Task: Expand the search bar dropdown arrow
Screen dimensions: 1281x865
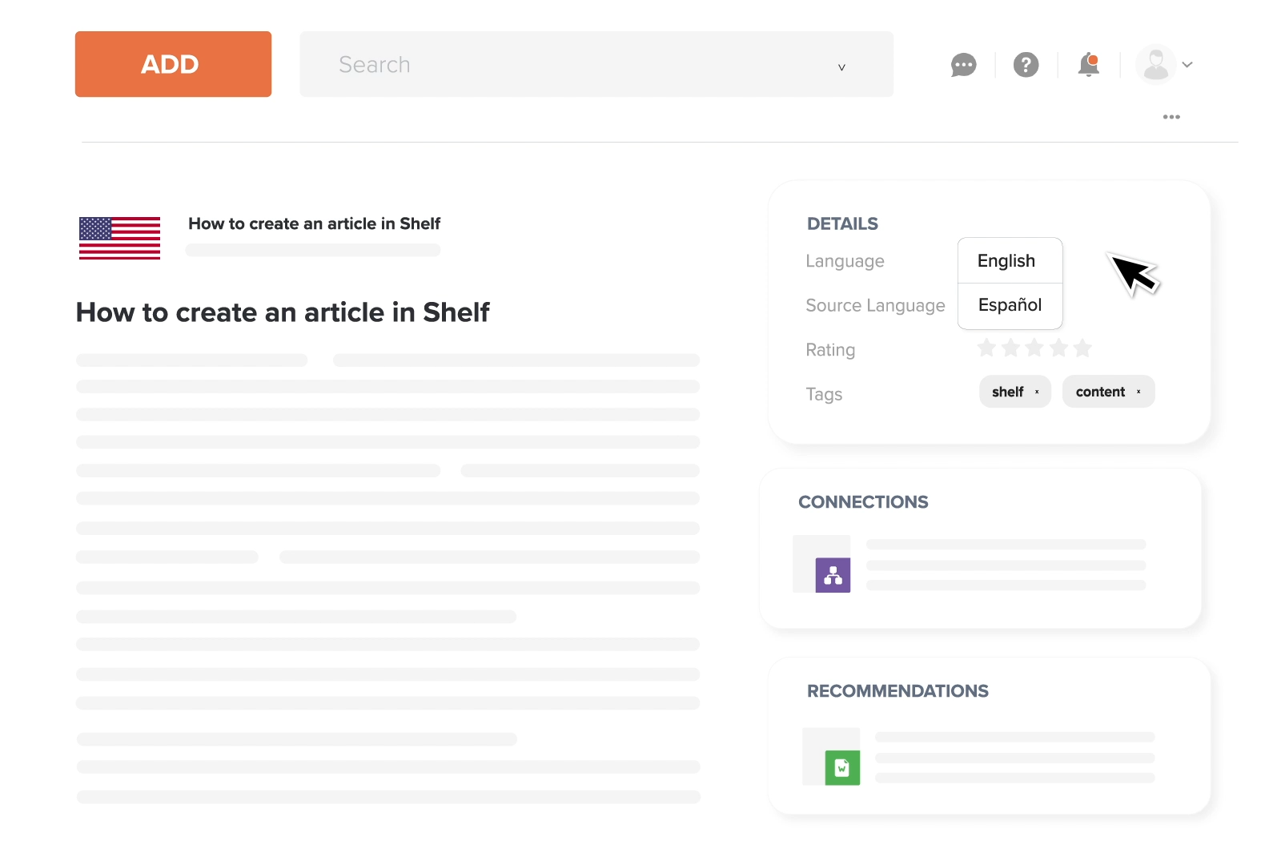Action: coord(841,67)
